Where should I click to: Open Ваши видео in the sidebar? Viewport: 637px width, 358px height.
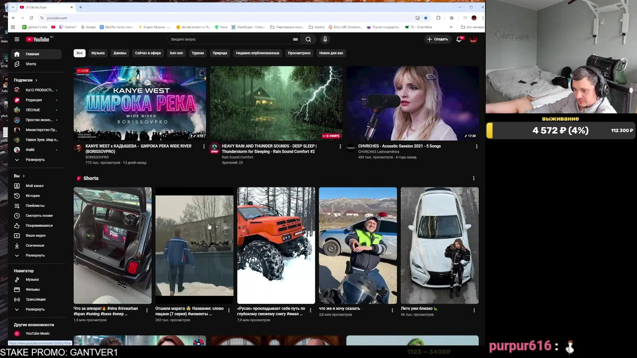pos(36,235)
